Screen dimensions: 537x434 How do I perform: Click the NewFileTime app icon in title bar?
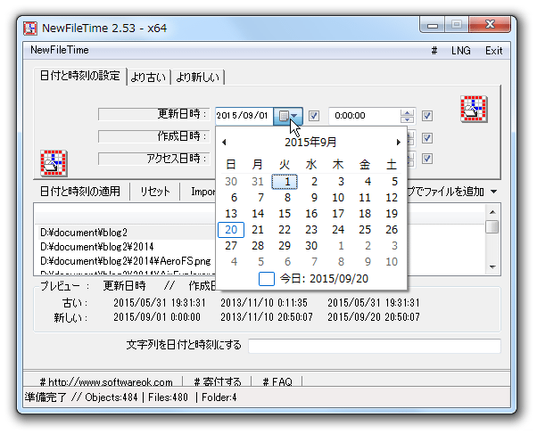(30, 28)
